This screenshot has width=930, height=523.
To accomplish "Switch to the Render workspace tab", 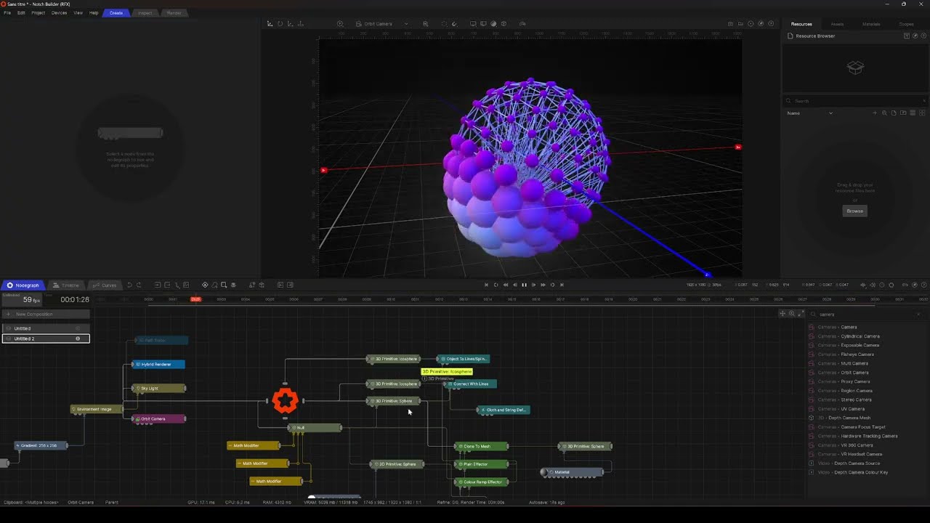I will (174, 13).
